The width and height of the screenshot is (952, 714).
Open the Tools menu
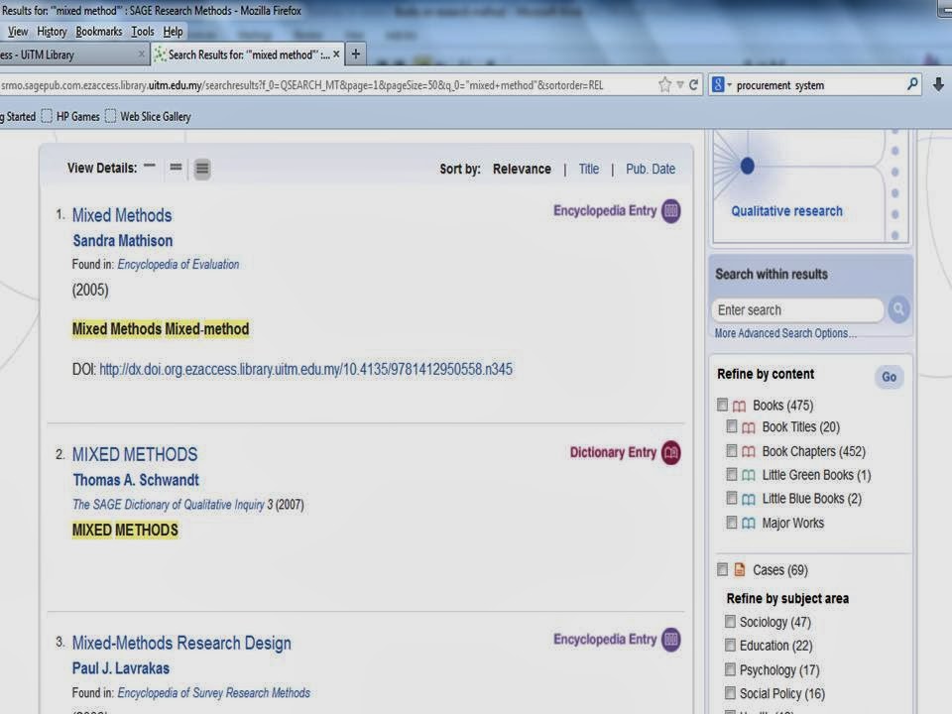pyautogui.click(x=143, y=31)
